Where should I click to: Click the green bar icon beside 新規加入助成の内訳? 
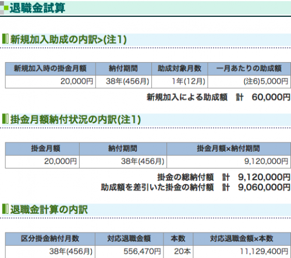[x=5, y=39]
